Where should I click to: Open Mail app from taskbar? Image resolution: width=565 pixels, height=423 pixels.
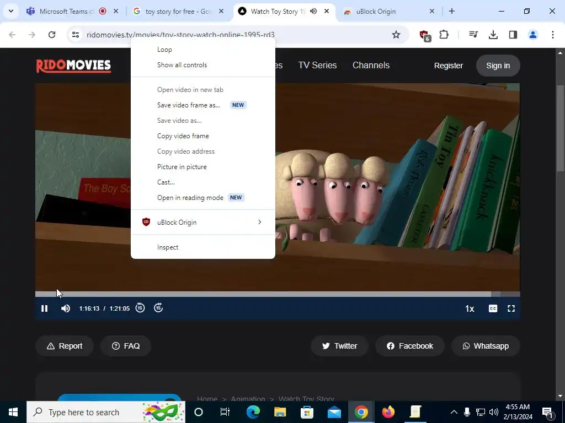point(334,412)
